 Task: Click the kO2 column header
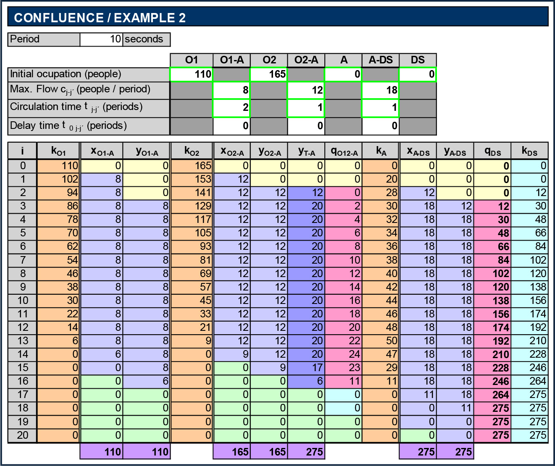(x=191, y=151)
